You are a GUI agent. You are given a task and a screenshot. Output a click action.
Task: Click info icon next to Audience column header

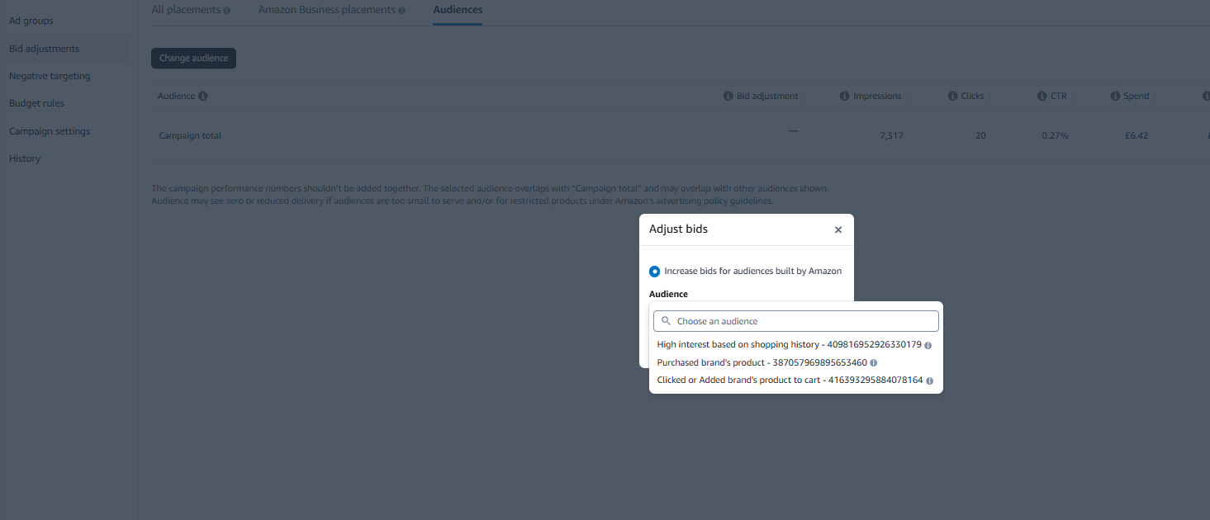pos(203,96)
